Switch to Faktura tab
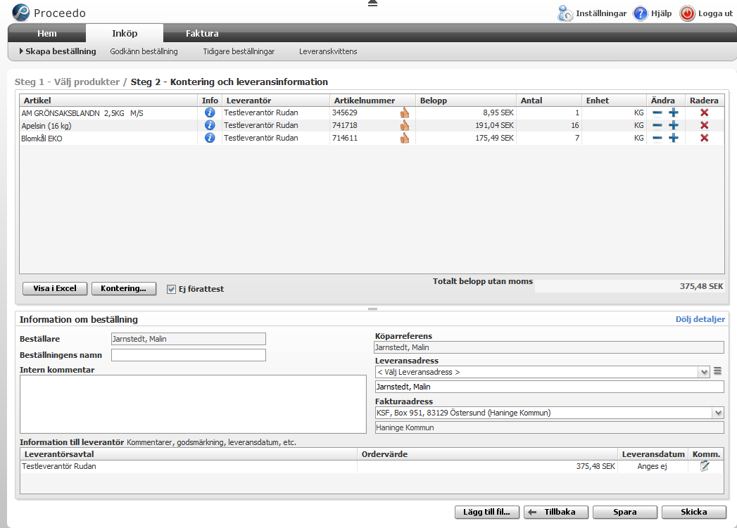Viewport: 737px width, 528px height. 202,33
